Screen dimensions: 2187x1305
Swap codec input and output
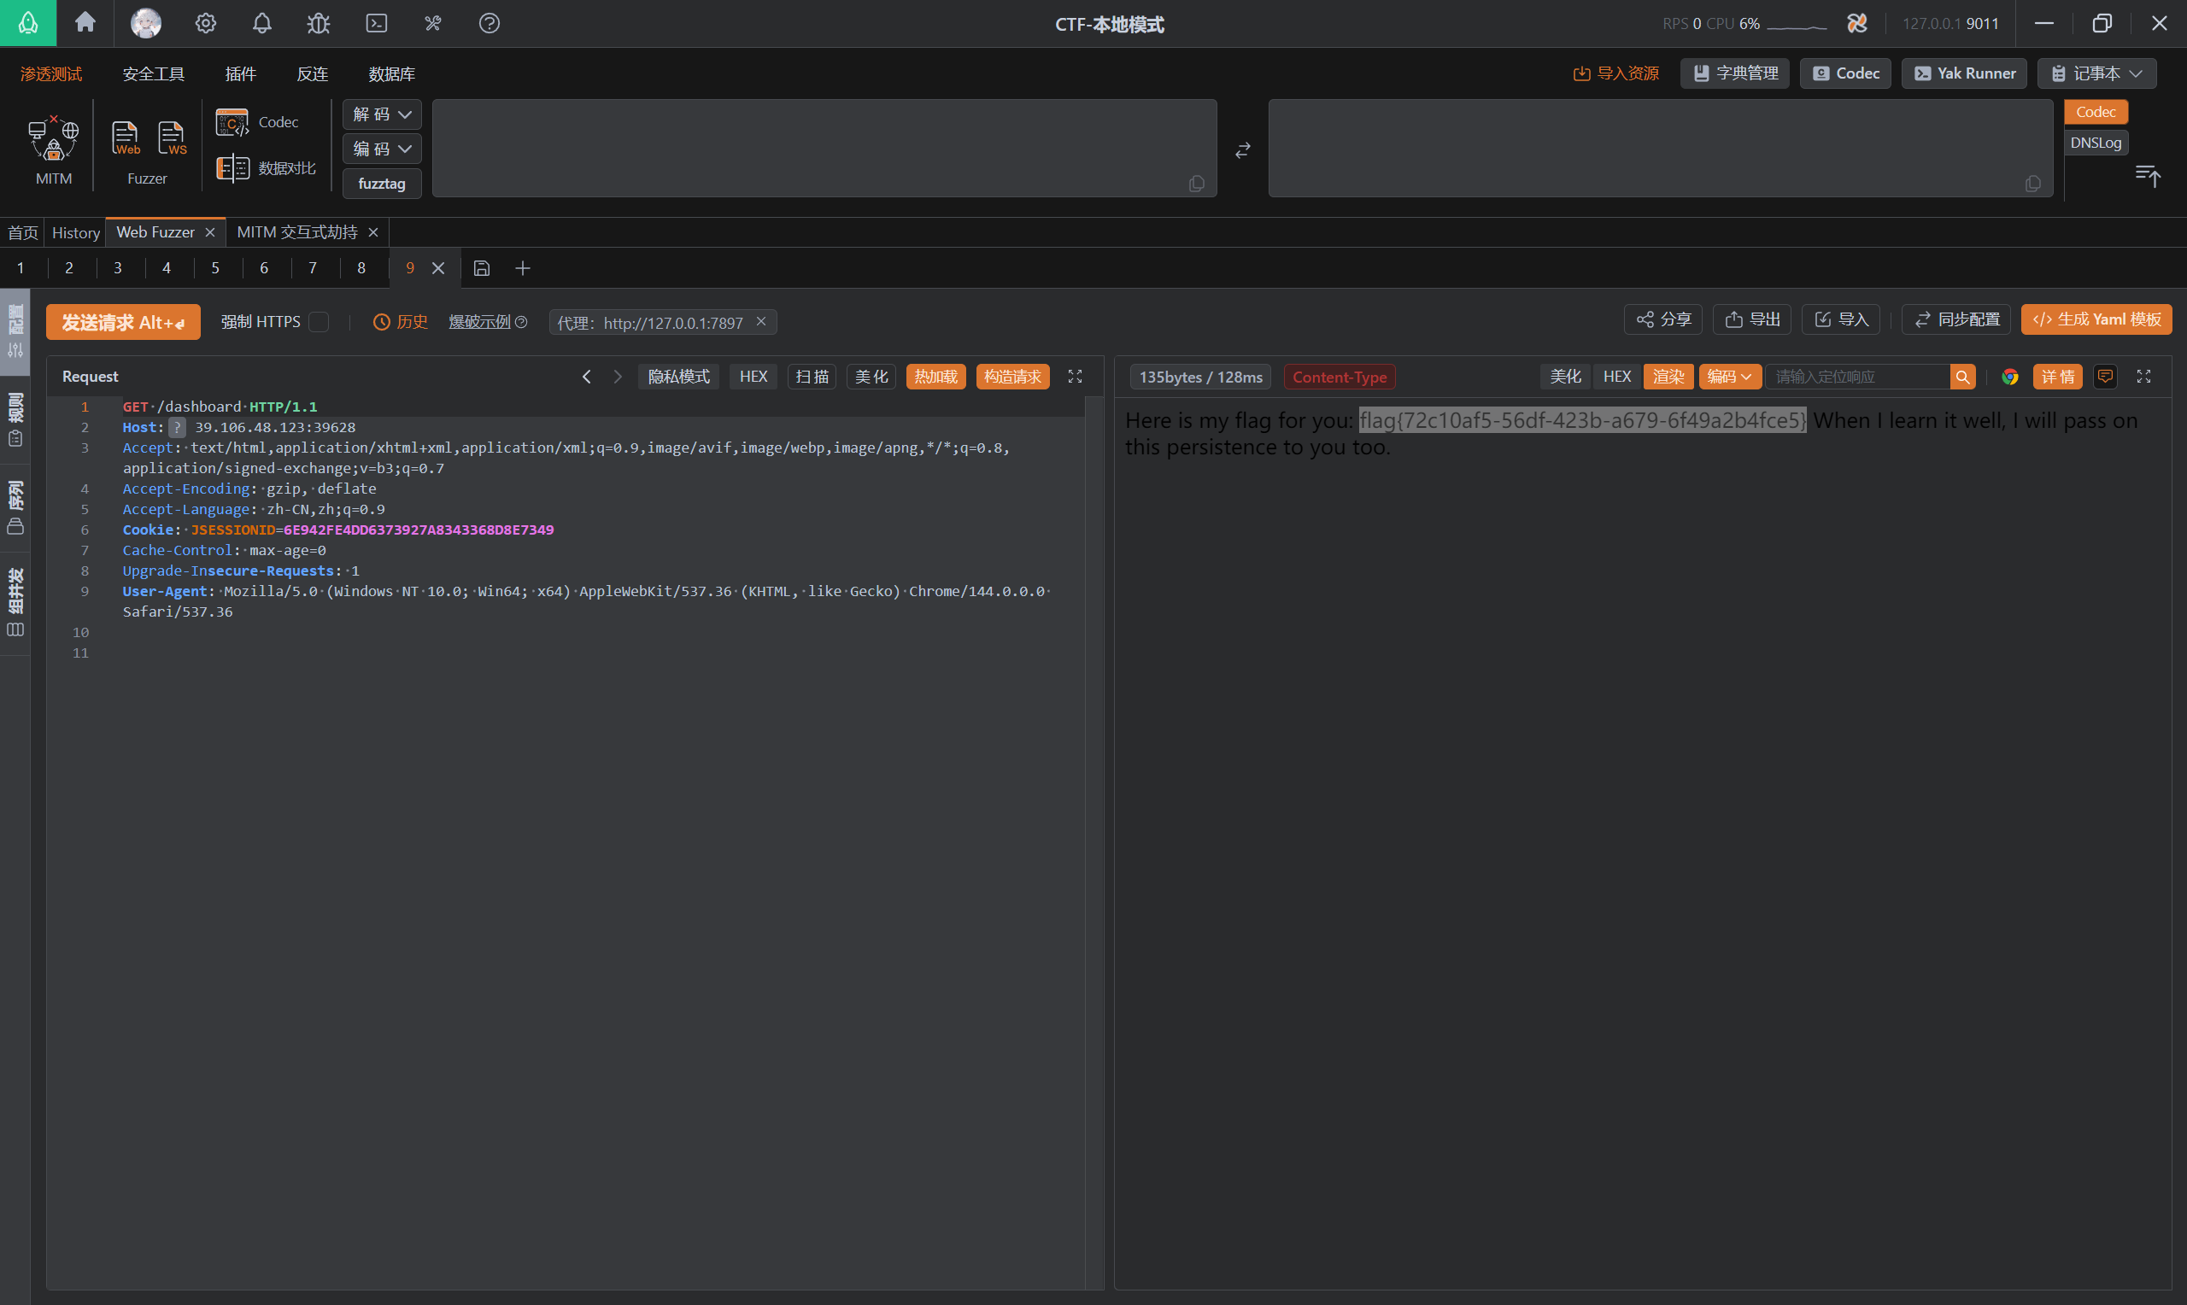(x=1242, y=150)
